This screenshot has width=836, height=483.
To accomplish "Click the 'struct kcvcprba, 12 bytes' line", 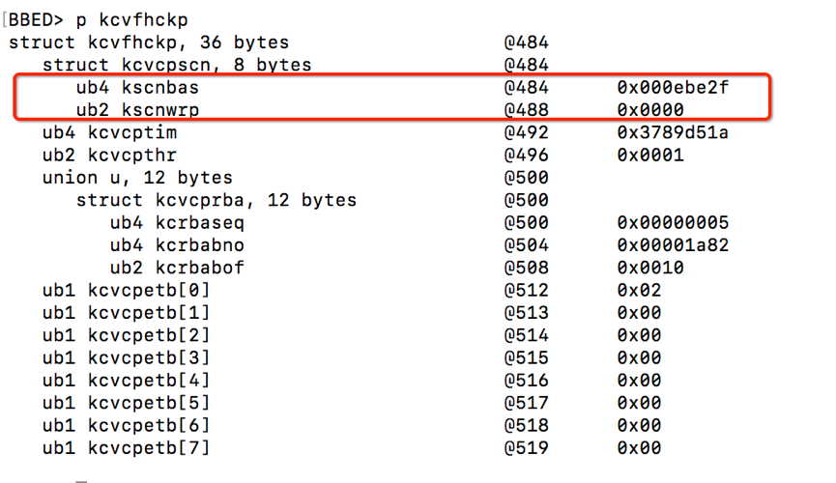I will tap(216, 201).
